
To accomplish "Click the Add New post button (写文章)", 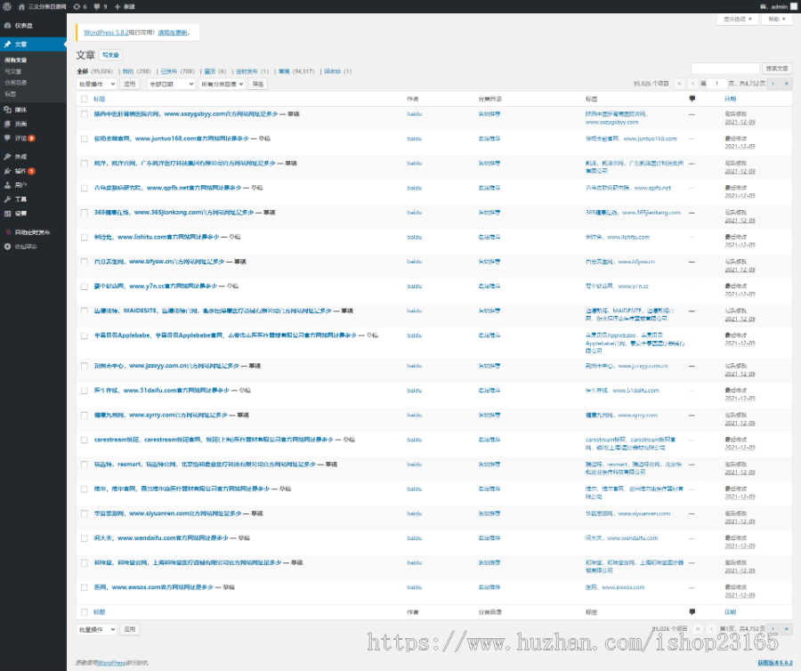I will 110,55.
